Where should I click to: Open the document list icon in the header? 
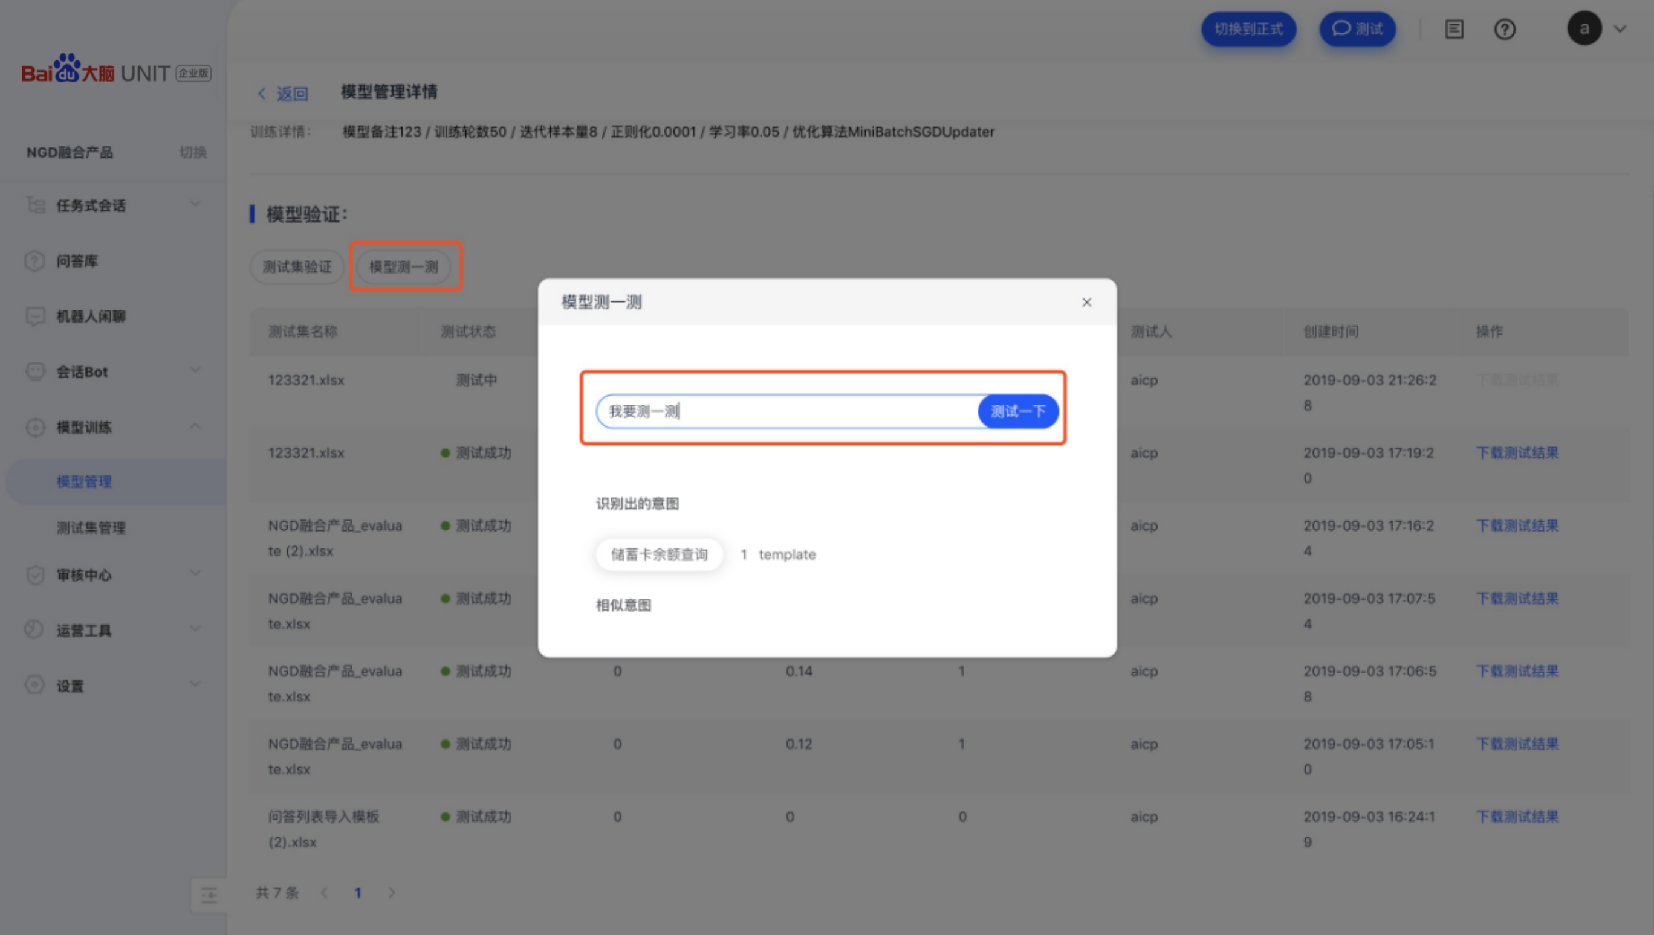1454,30
